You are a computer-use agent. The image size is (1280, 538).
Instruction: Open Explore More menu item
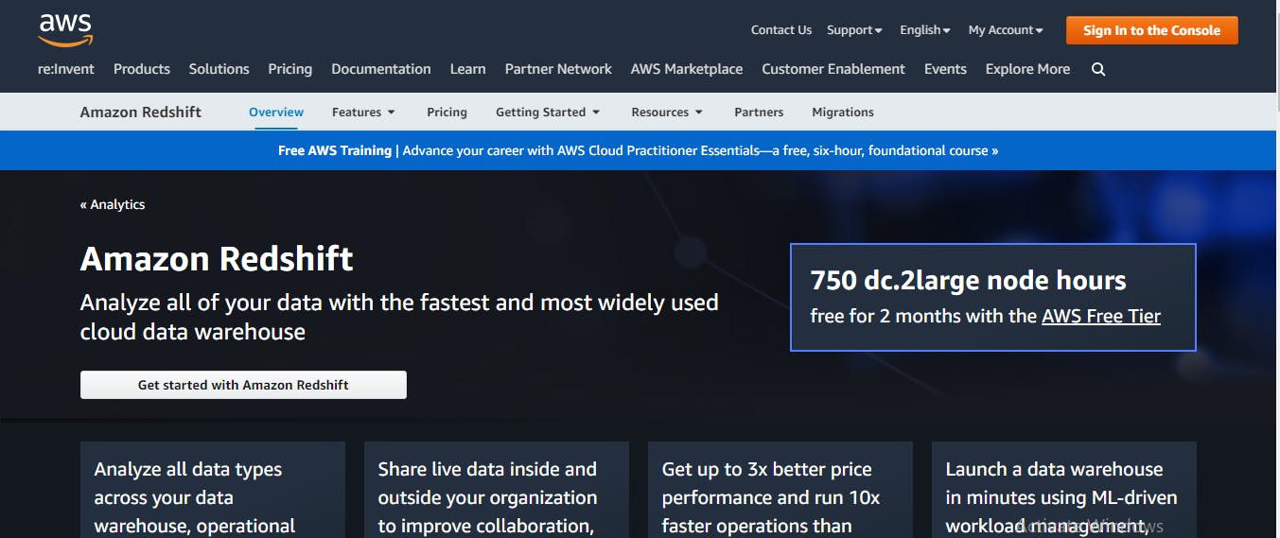pos(1027,69)
